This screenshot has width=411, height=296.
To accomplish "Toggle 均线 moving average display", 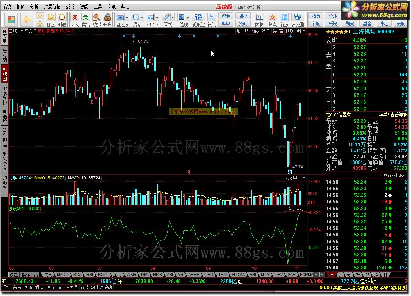I will pyautogui.click(x=255, y=31).
